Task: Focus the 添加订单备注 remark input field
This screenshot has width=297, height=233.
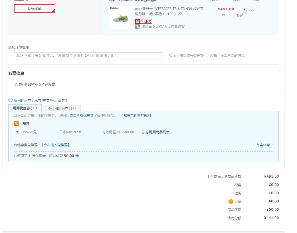Action: (88, 56)
